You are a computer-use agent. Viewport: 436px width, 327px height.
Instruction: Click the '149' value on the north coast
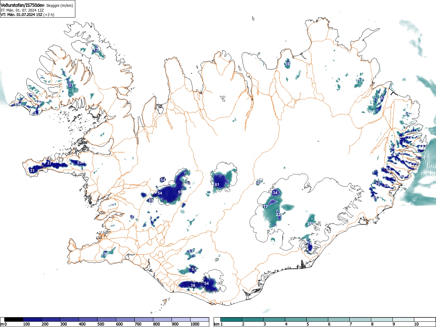point(288,64)
